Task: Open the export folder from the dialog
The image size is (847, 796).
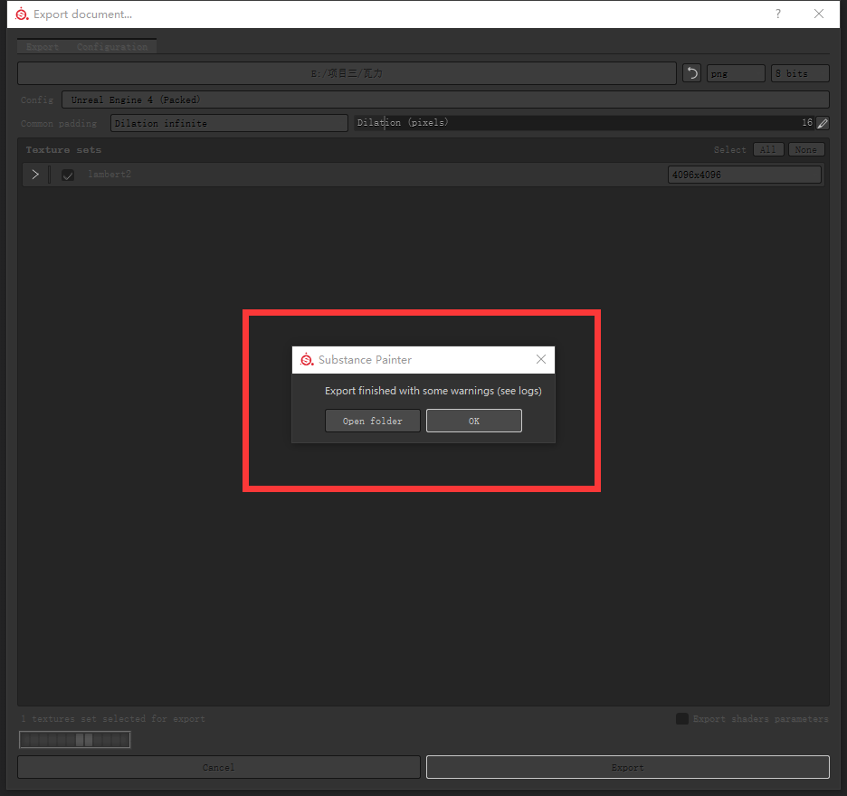Action: (x=372, y=421)
